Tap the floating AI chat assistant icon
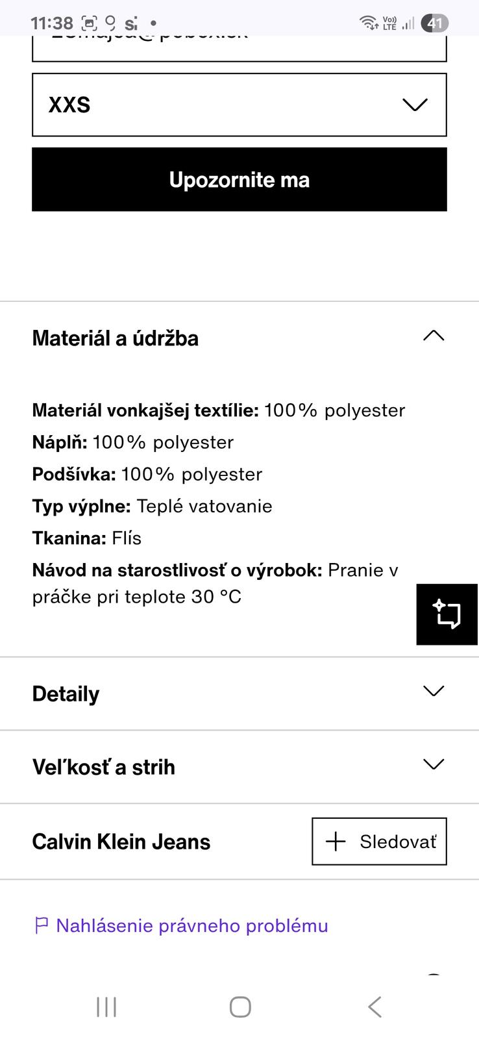 [447, 614]
